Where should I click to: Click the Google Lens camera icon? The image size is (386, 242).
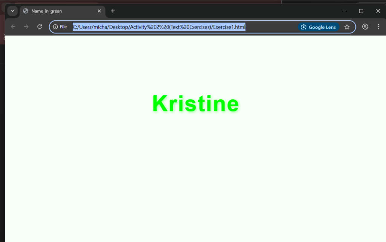[x=304, y=27]
